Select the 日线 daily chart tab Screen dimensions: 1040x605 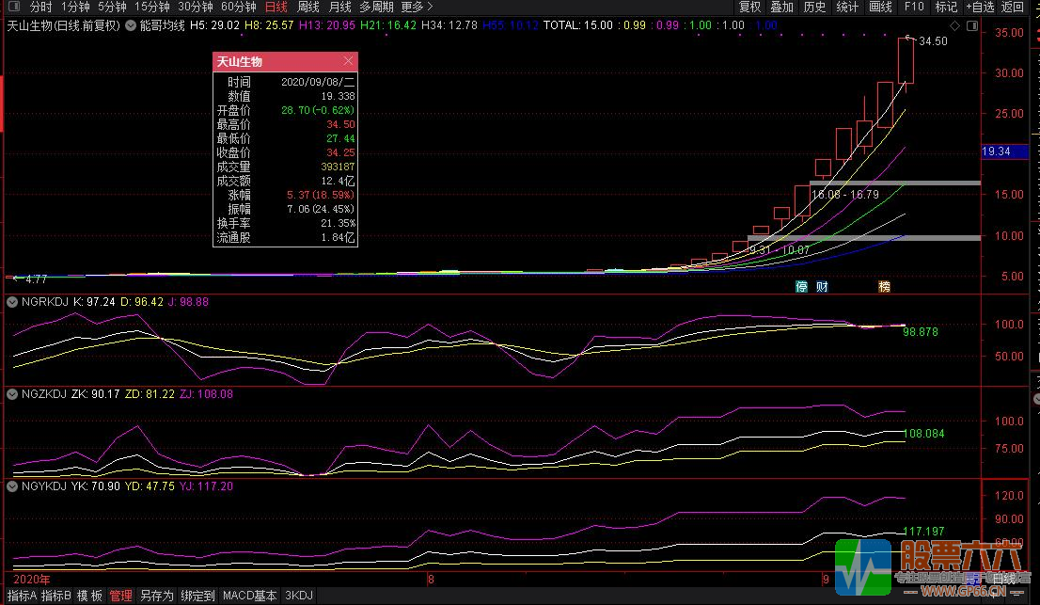coord(276,7)
